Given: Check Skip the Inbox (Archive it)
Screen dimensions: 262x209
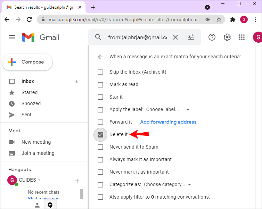Looking at the screenshot, I should 100,72.
